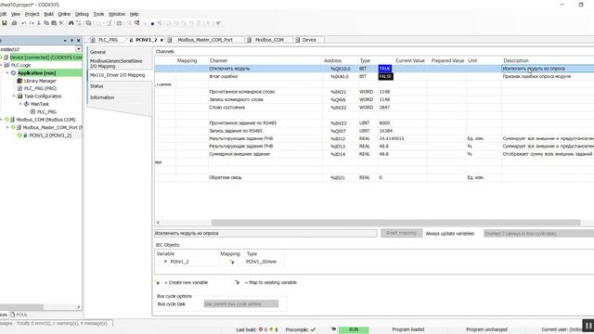Viewport: 594px width, 334px height.
Task: Click the Precompile checkmark in status bar
Action: [313, 329]
